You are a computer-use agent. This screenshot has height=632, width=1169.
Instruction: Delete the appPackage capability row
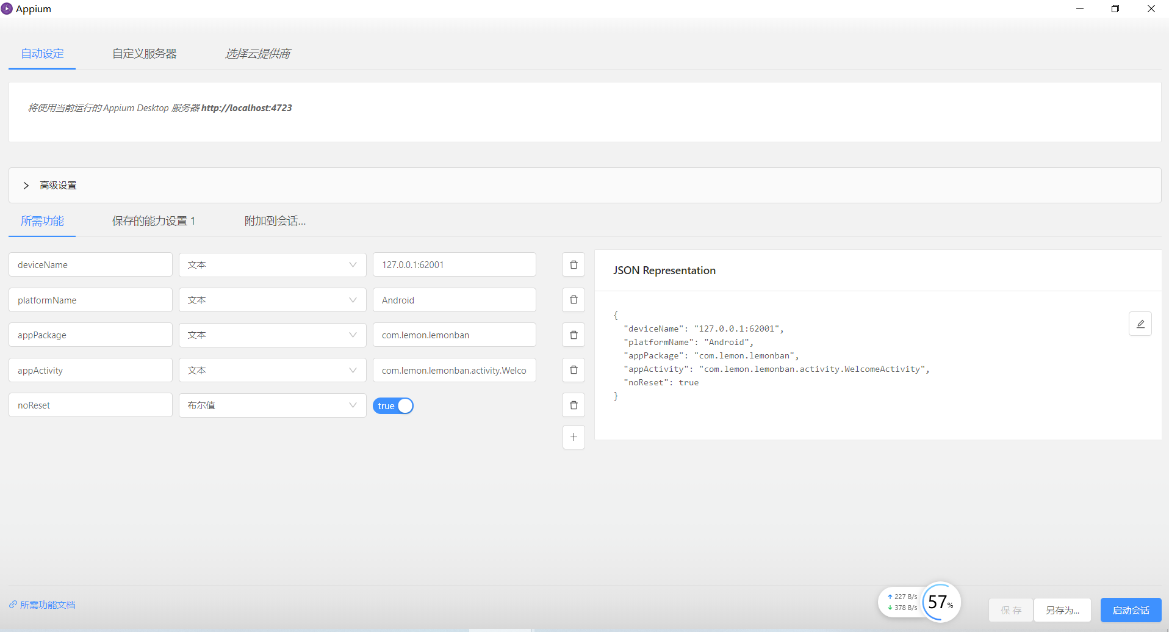pos(574,335)
